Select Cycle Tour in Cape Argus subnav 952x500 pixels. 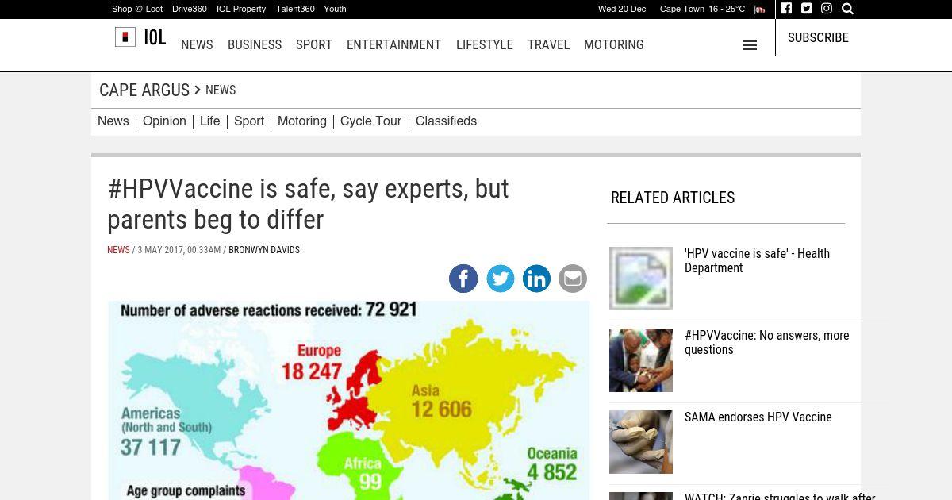pos(371,121)
